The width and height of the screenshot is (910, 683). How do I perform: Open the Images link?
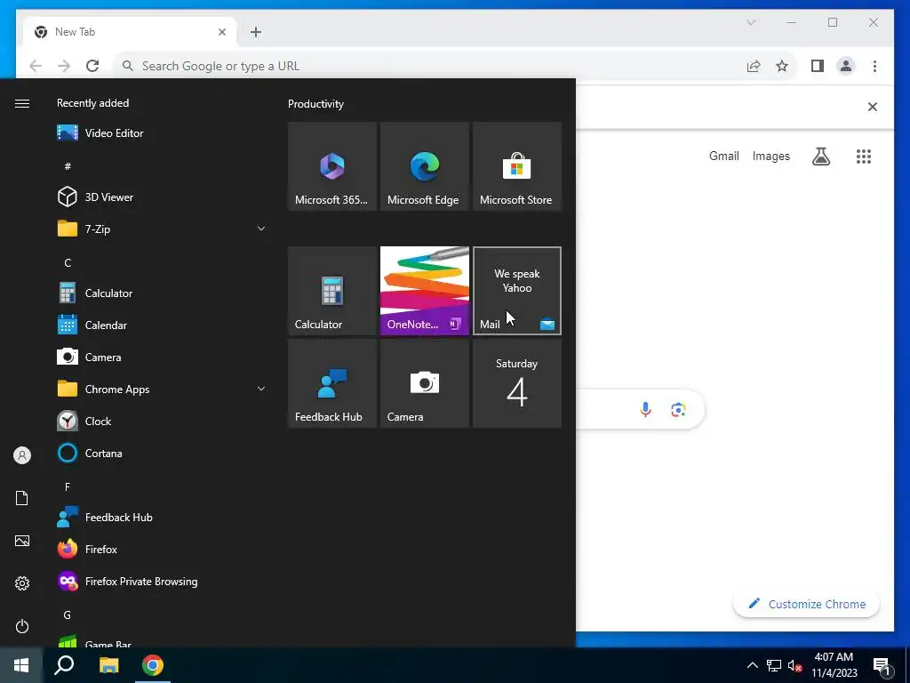coord(770,157)
